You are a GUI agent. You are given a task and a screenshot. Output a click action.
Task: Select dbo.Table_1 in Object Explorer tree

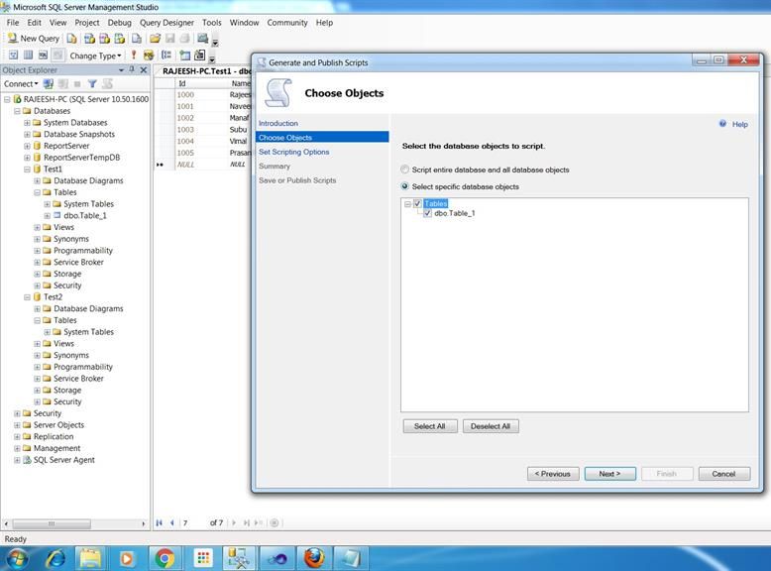[x=85, y=216]
